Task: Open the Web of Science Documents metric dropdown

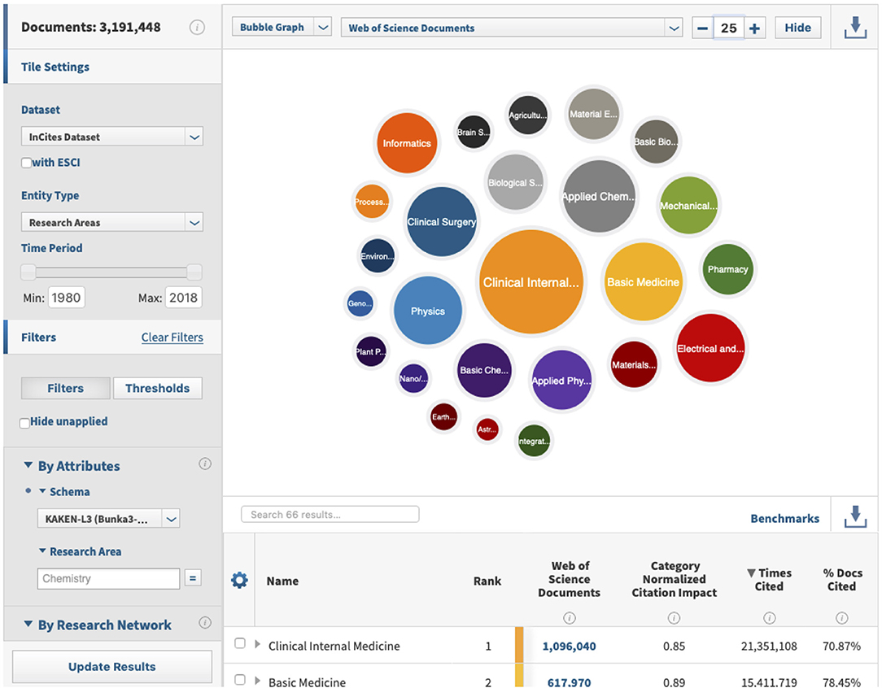Action: pyautogui.click(x=512, y=28)
